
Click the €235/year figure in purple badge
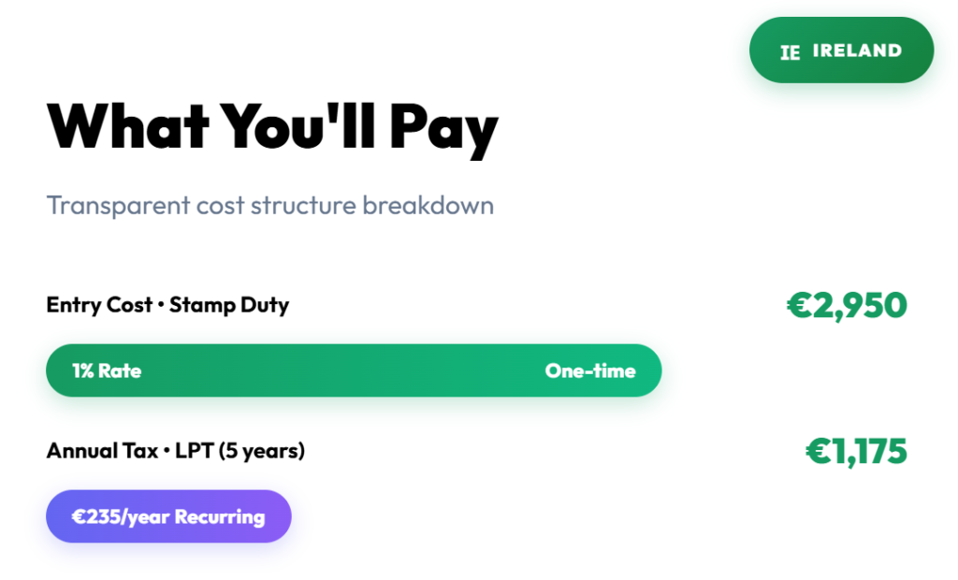(x=121, y=516)
